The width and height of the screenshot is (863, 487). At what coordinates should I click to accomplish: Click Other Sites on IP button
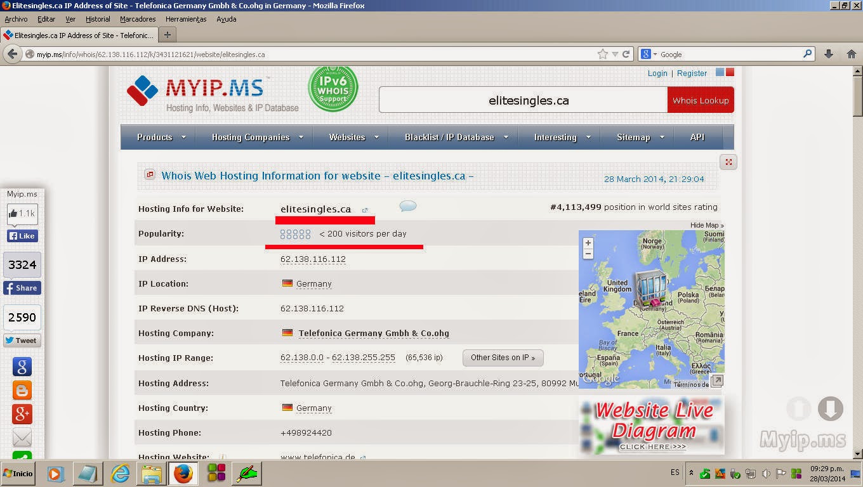click(x=503, y=358)
